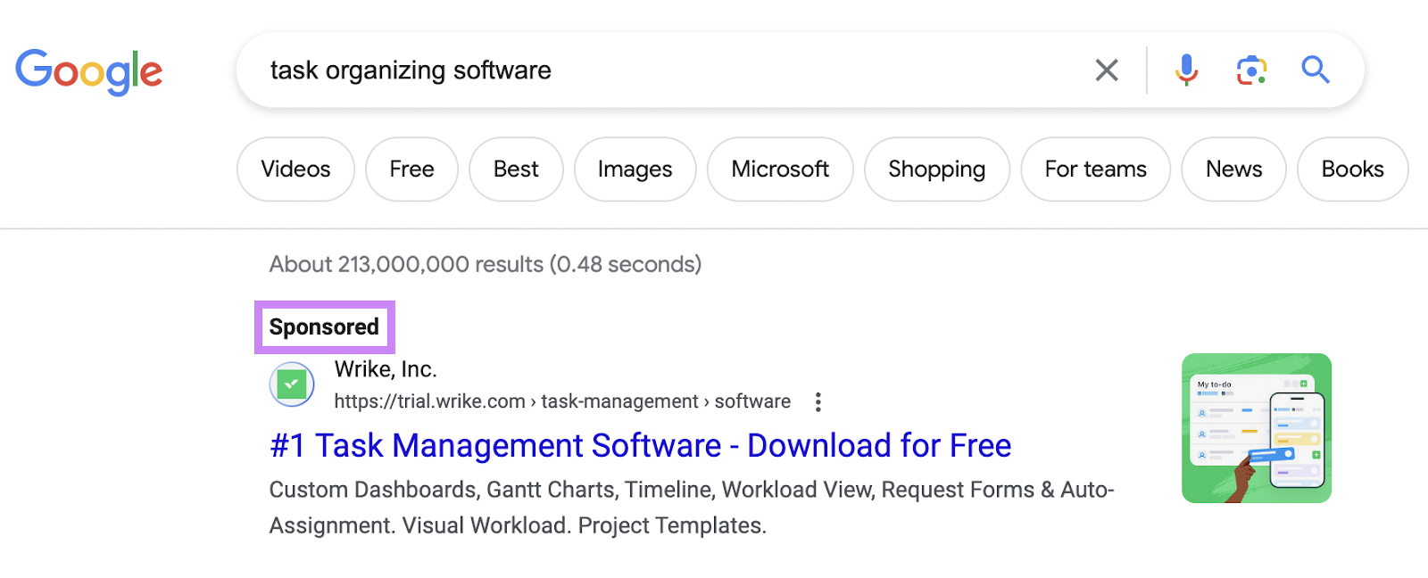The image size is (1428, 578).
Task: Open the three-dot ad options menu
Action: 818,402
